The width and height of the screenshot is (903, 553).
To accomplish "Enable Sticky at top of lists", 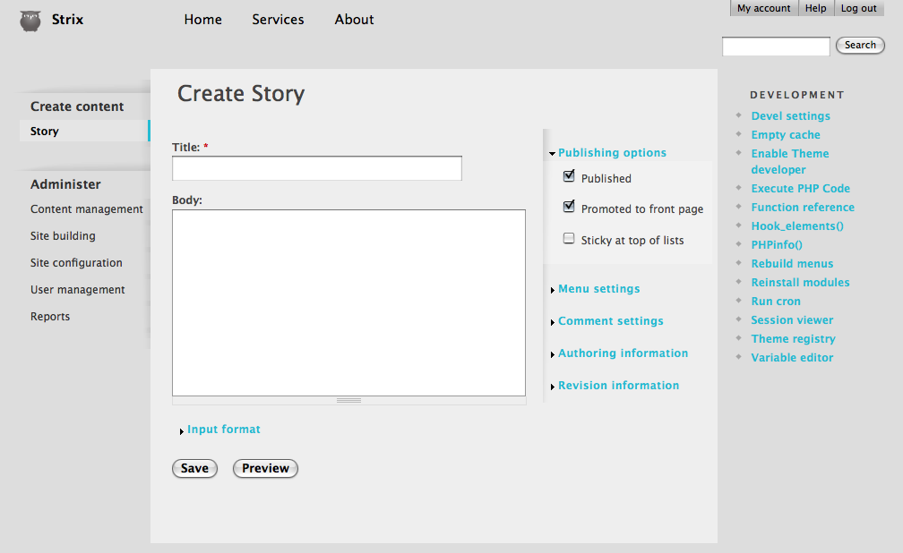I will (569, 239).
